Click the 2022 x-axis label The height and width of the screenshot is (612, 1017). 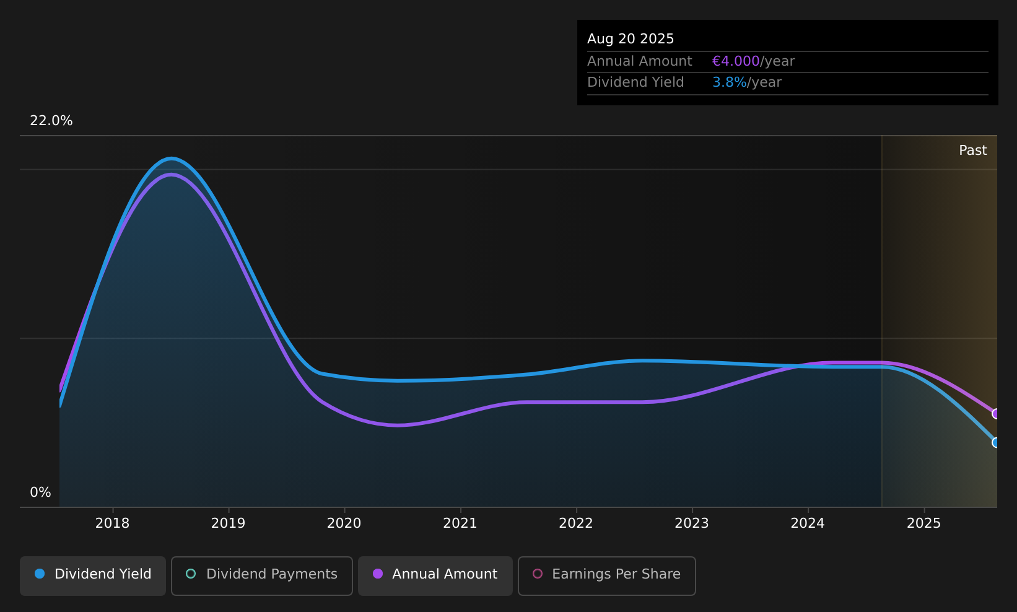(x=576, y=523)
